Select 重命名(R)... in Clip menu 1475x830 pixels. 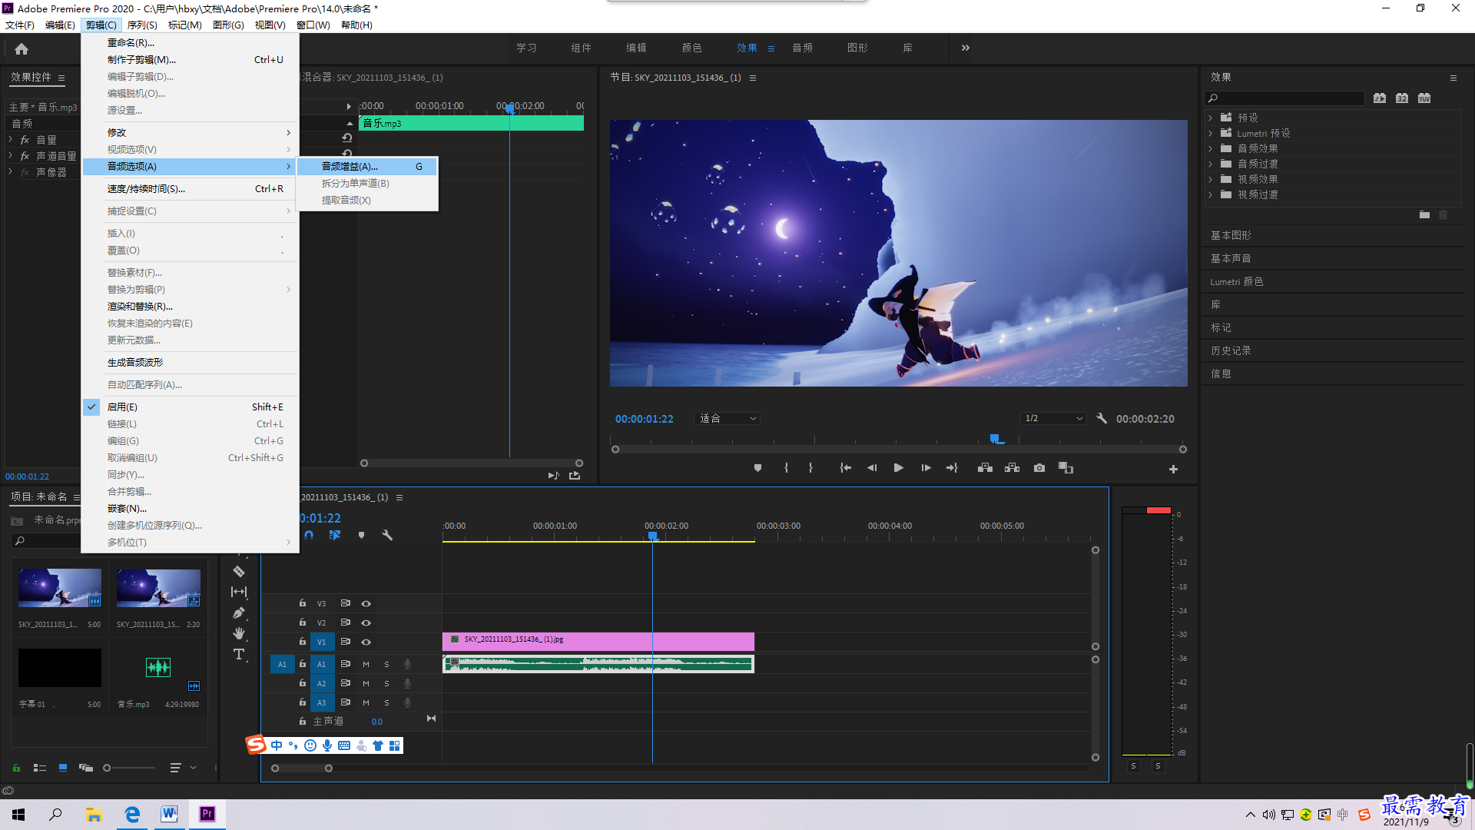(x=191, y=42)
